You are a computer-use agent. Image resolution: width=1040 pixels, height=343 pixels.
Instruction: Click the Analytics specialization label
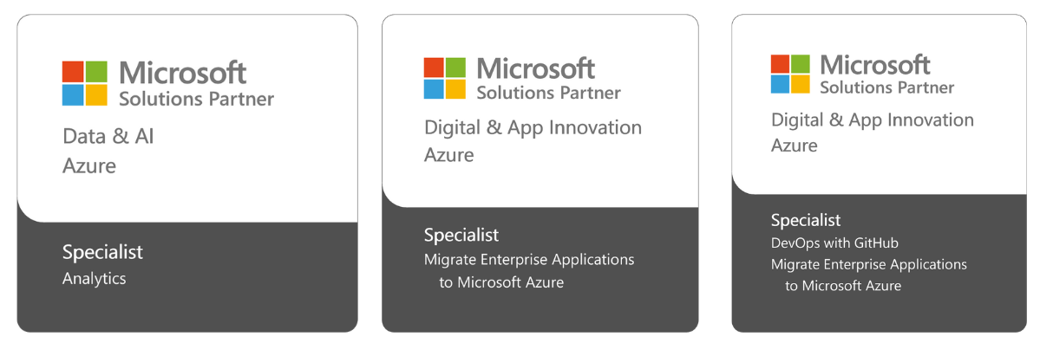95,279
